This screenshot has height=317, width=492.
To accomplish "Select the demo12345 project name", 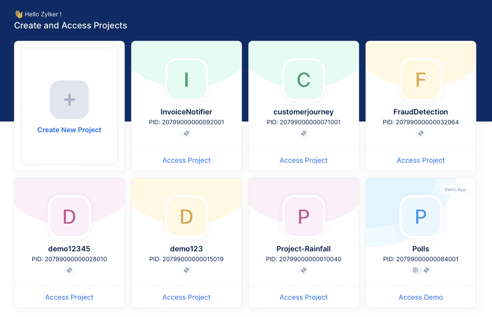I will (x=69, y=249).
